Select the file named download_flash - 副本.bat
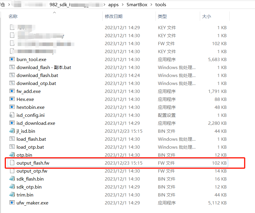The width and height of the screenshot is (255, 213). click(x=44, y=67)
